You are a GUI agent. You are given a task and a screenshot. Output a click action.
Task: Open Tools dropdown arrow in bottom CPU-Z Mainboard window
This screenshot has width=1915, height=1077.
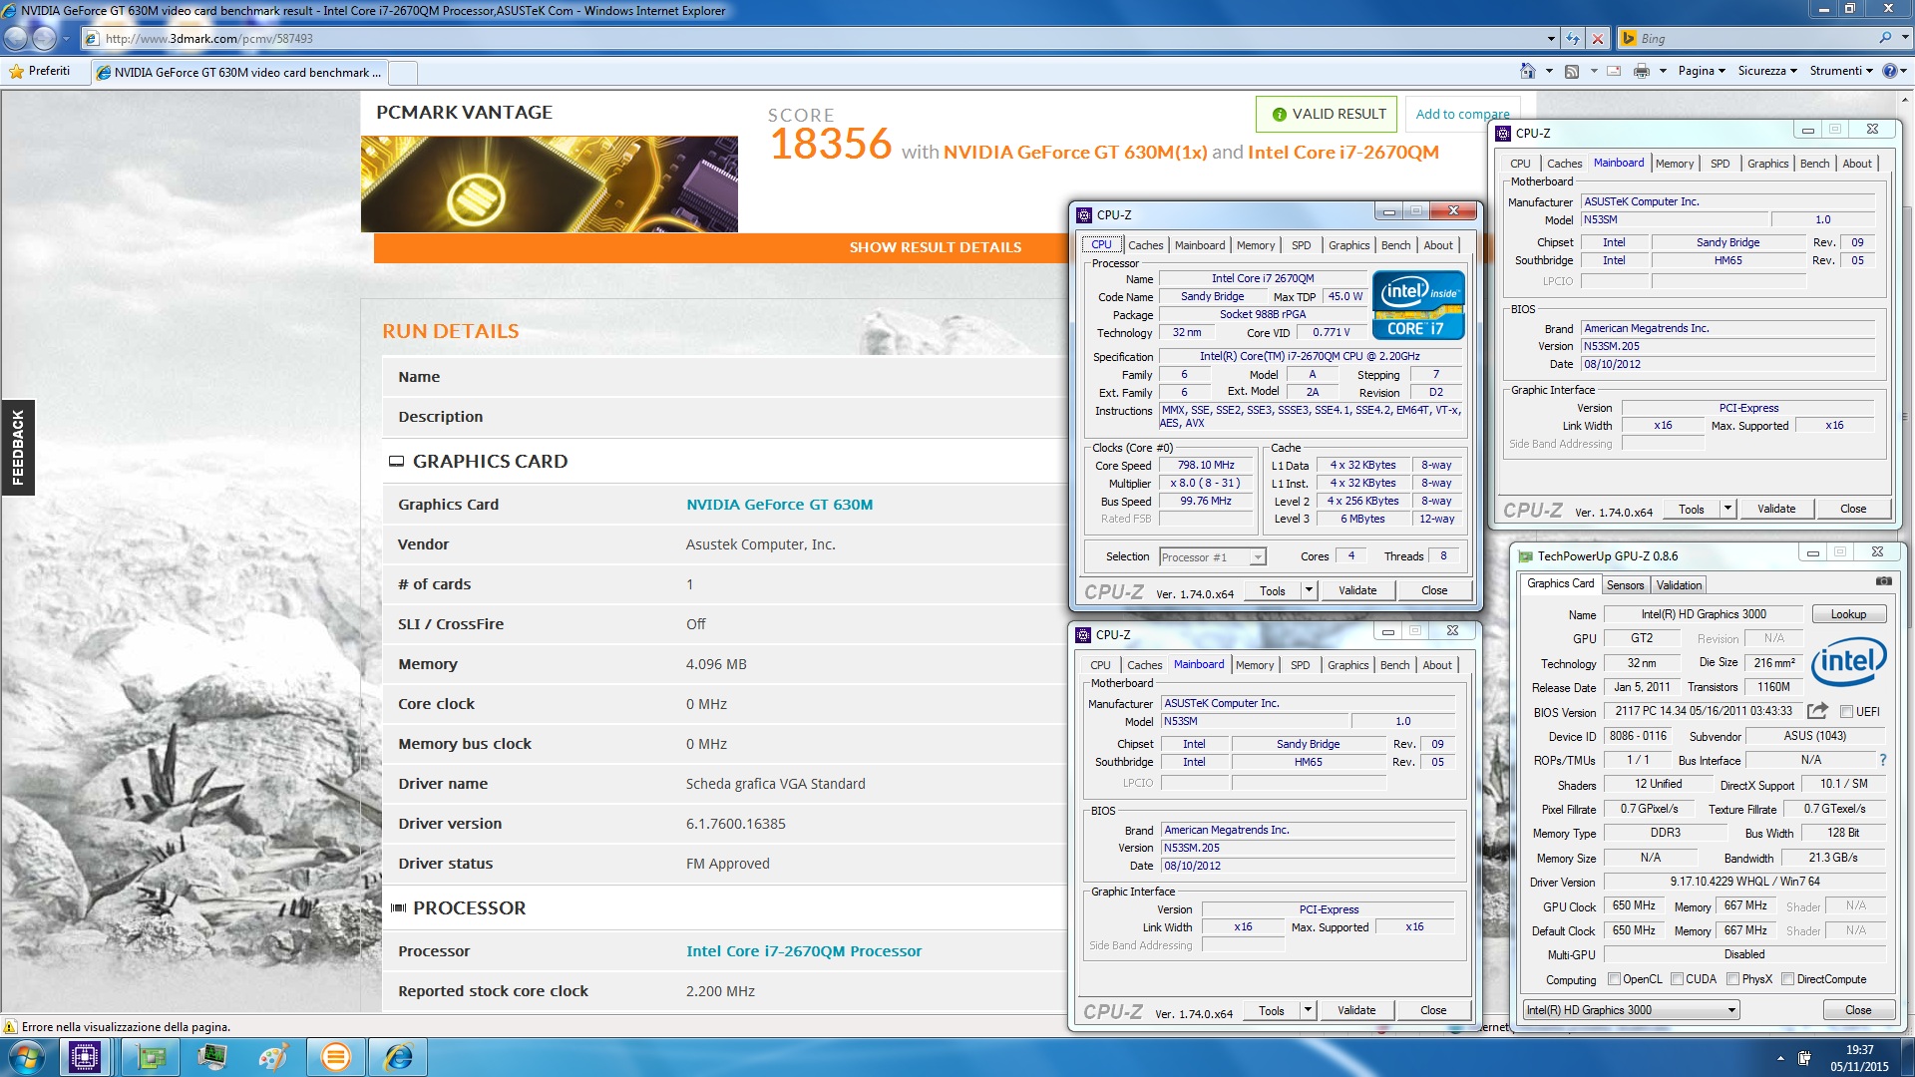click(x=1308, y=1010)
